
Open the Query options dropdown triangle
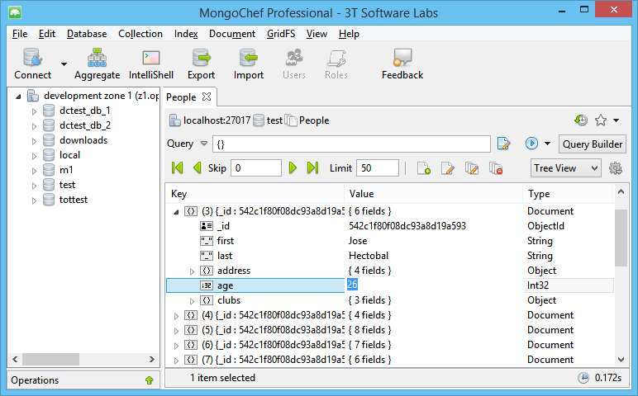pyautogui.click(x=204, y=144)
